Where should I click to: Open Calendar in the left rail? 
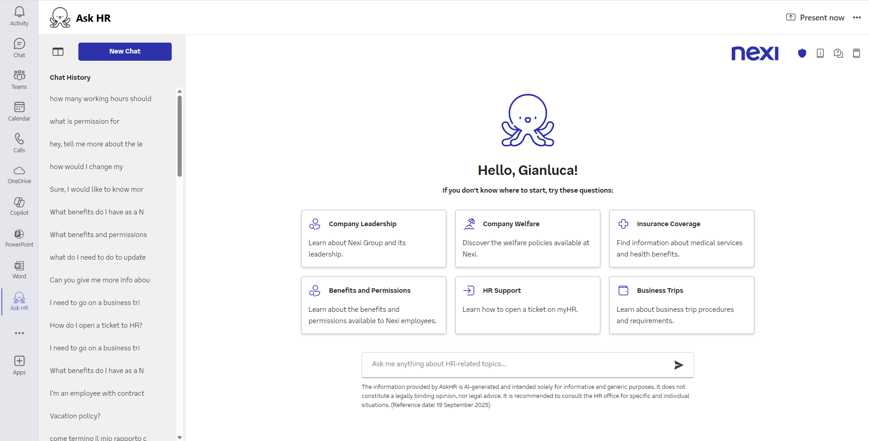(x=19, y=111)
